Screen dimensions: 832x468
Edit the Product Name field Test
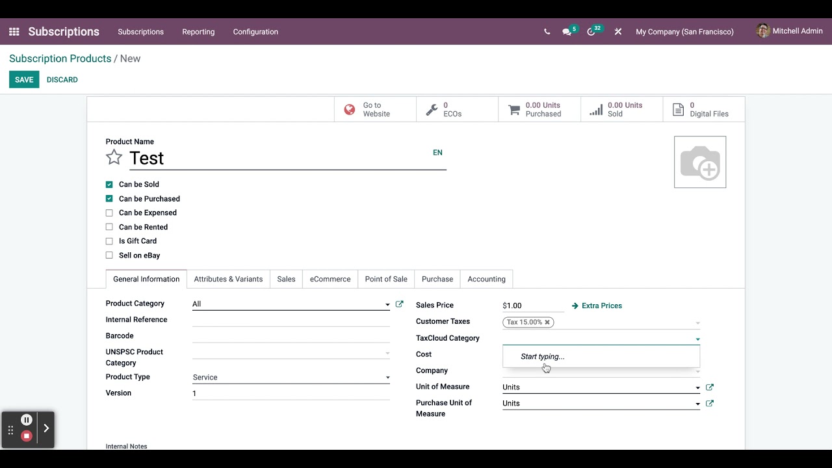coord(288,158)
